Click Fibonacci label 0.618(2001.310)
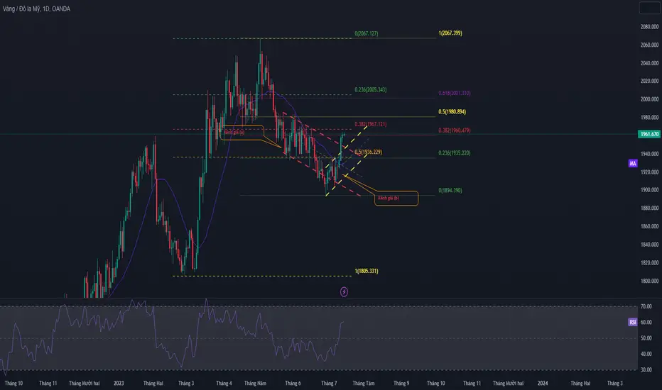The width and height of the screenshot is (662, 390). click(x=455, y=93)
